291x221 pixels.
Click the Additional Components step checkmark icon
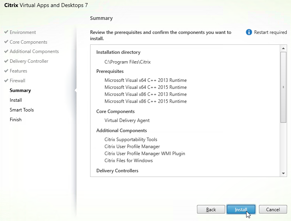click(6, 51)
